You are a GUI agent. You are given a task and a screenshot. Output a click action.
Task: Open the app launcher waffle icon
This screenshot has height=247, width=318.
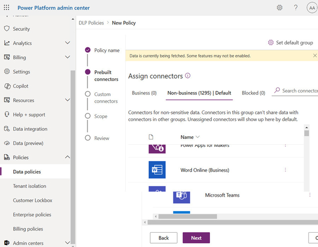point(6,7)
